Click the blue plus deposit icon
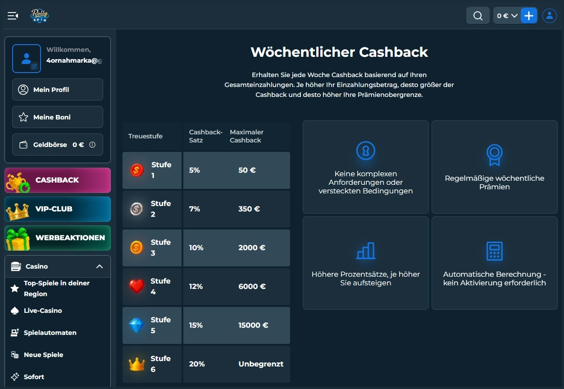Screen dimensions: 564x389 point(529,15)
